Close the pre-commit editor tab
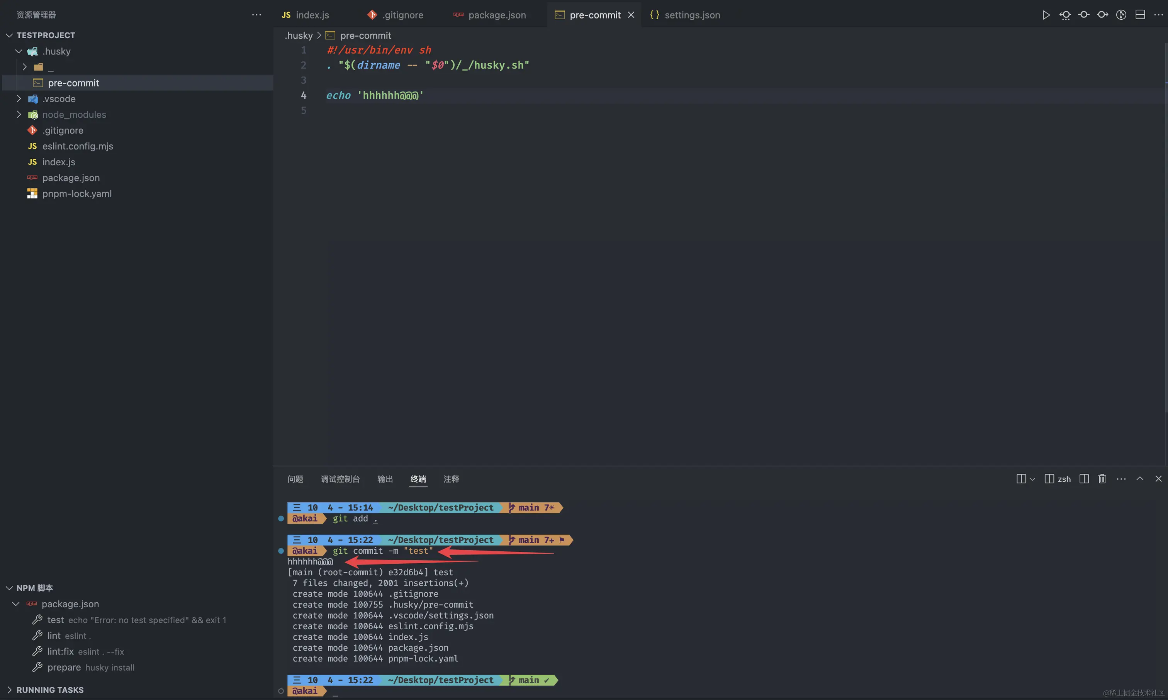 [631, 15]
